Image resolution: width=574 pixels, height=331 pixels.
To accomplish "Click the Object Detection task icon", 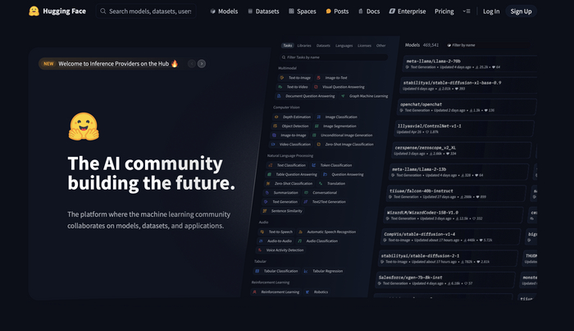I will 275,126.
